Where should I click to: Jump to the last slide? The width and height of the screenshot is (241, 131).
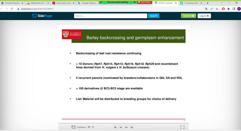click(x=132, y=127)
